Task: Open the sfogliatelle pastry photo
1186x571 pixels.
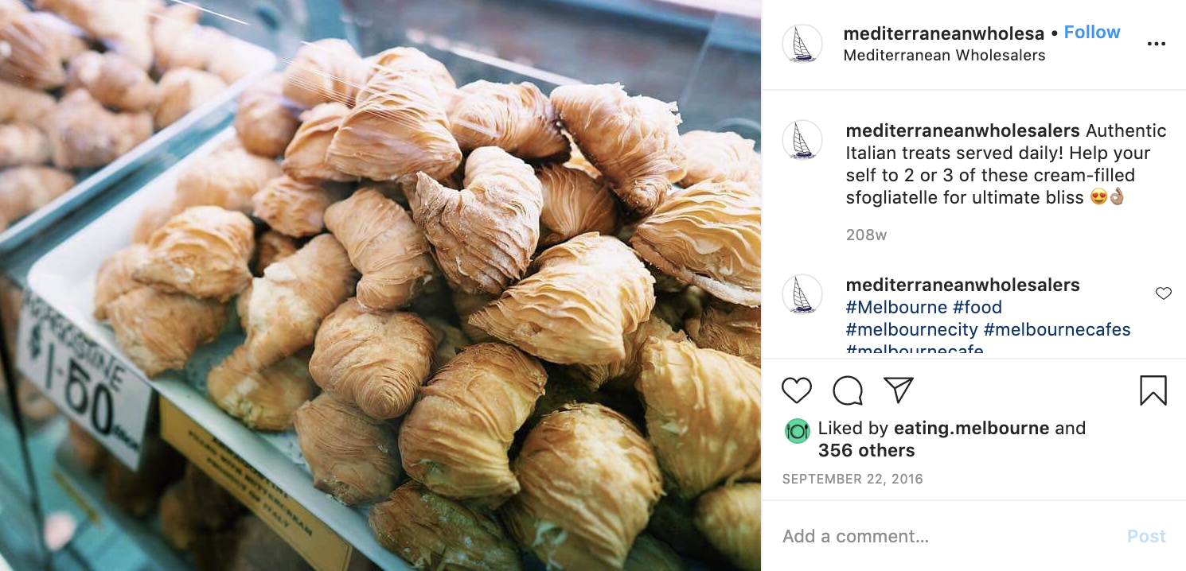Action: (x=380, y=285)
